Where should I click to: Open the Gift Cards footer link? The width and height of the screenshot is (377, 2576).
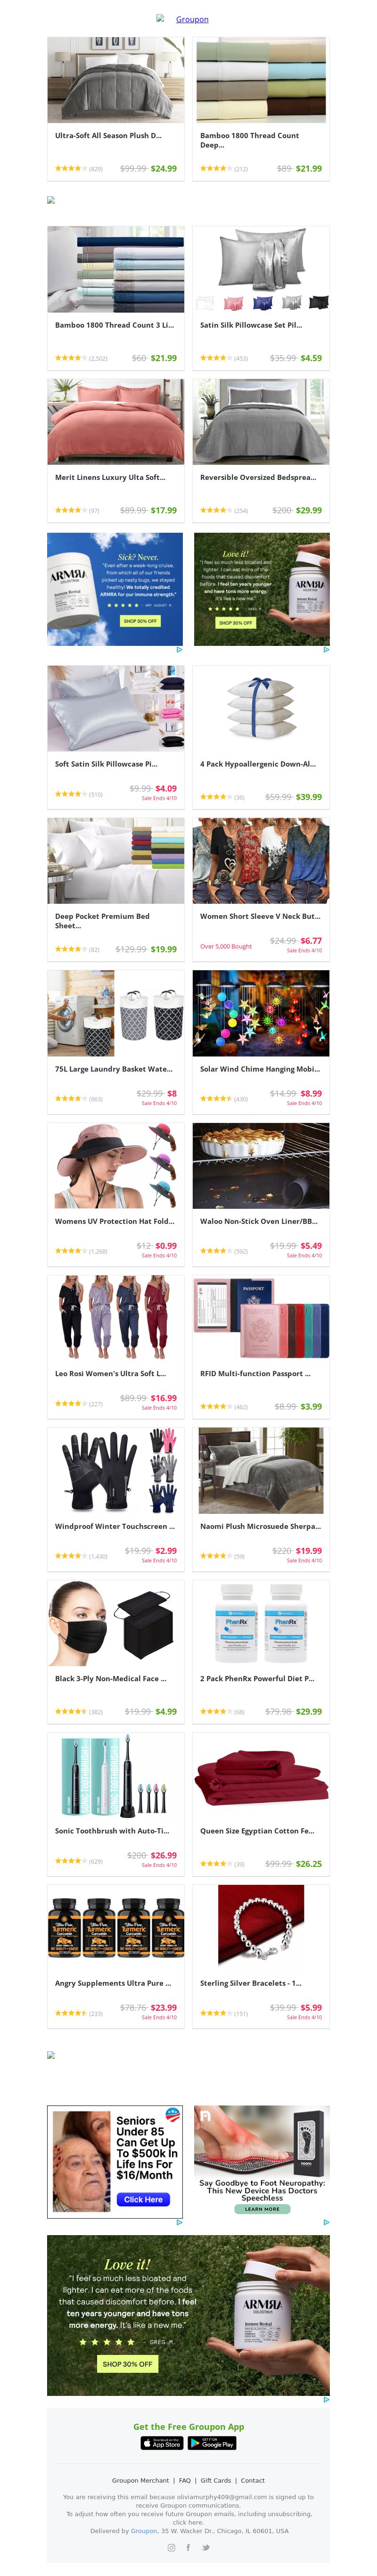point(215,2480)
